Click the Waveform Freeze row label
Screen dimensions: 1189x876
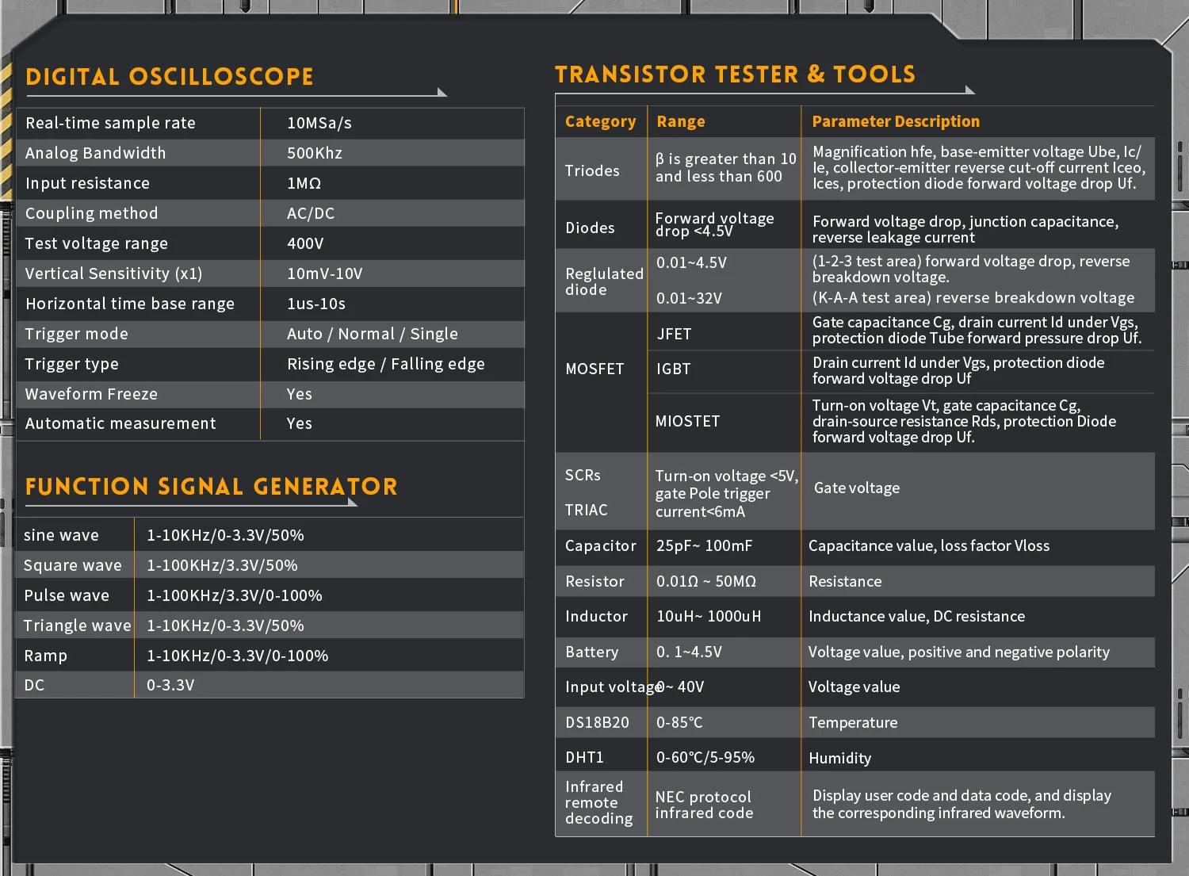91,394
